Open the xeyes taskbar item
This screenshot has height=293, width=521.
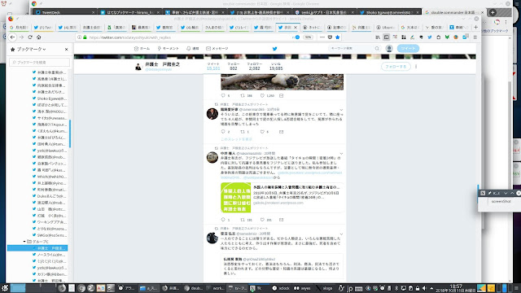point(302,288)
